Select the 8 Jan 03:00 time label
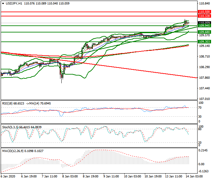 [x=70, y=176]
